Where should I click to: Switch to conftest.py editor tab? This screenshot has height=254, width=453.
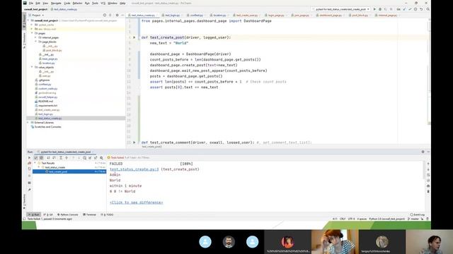coord(196,15)
